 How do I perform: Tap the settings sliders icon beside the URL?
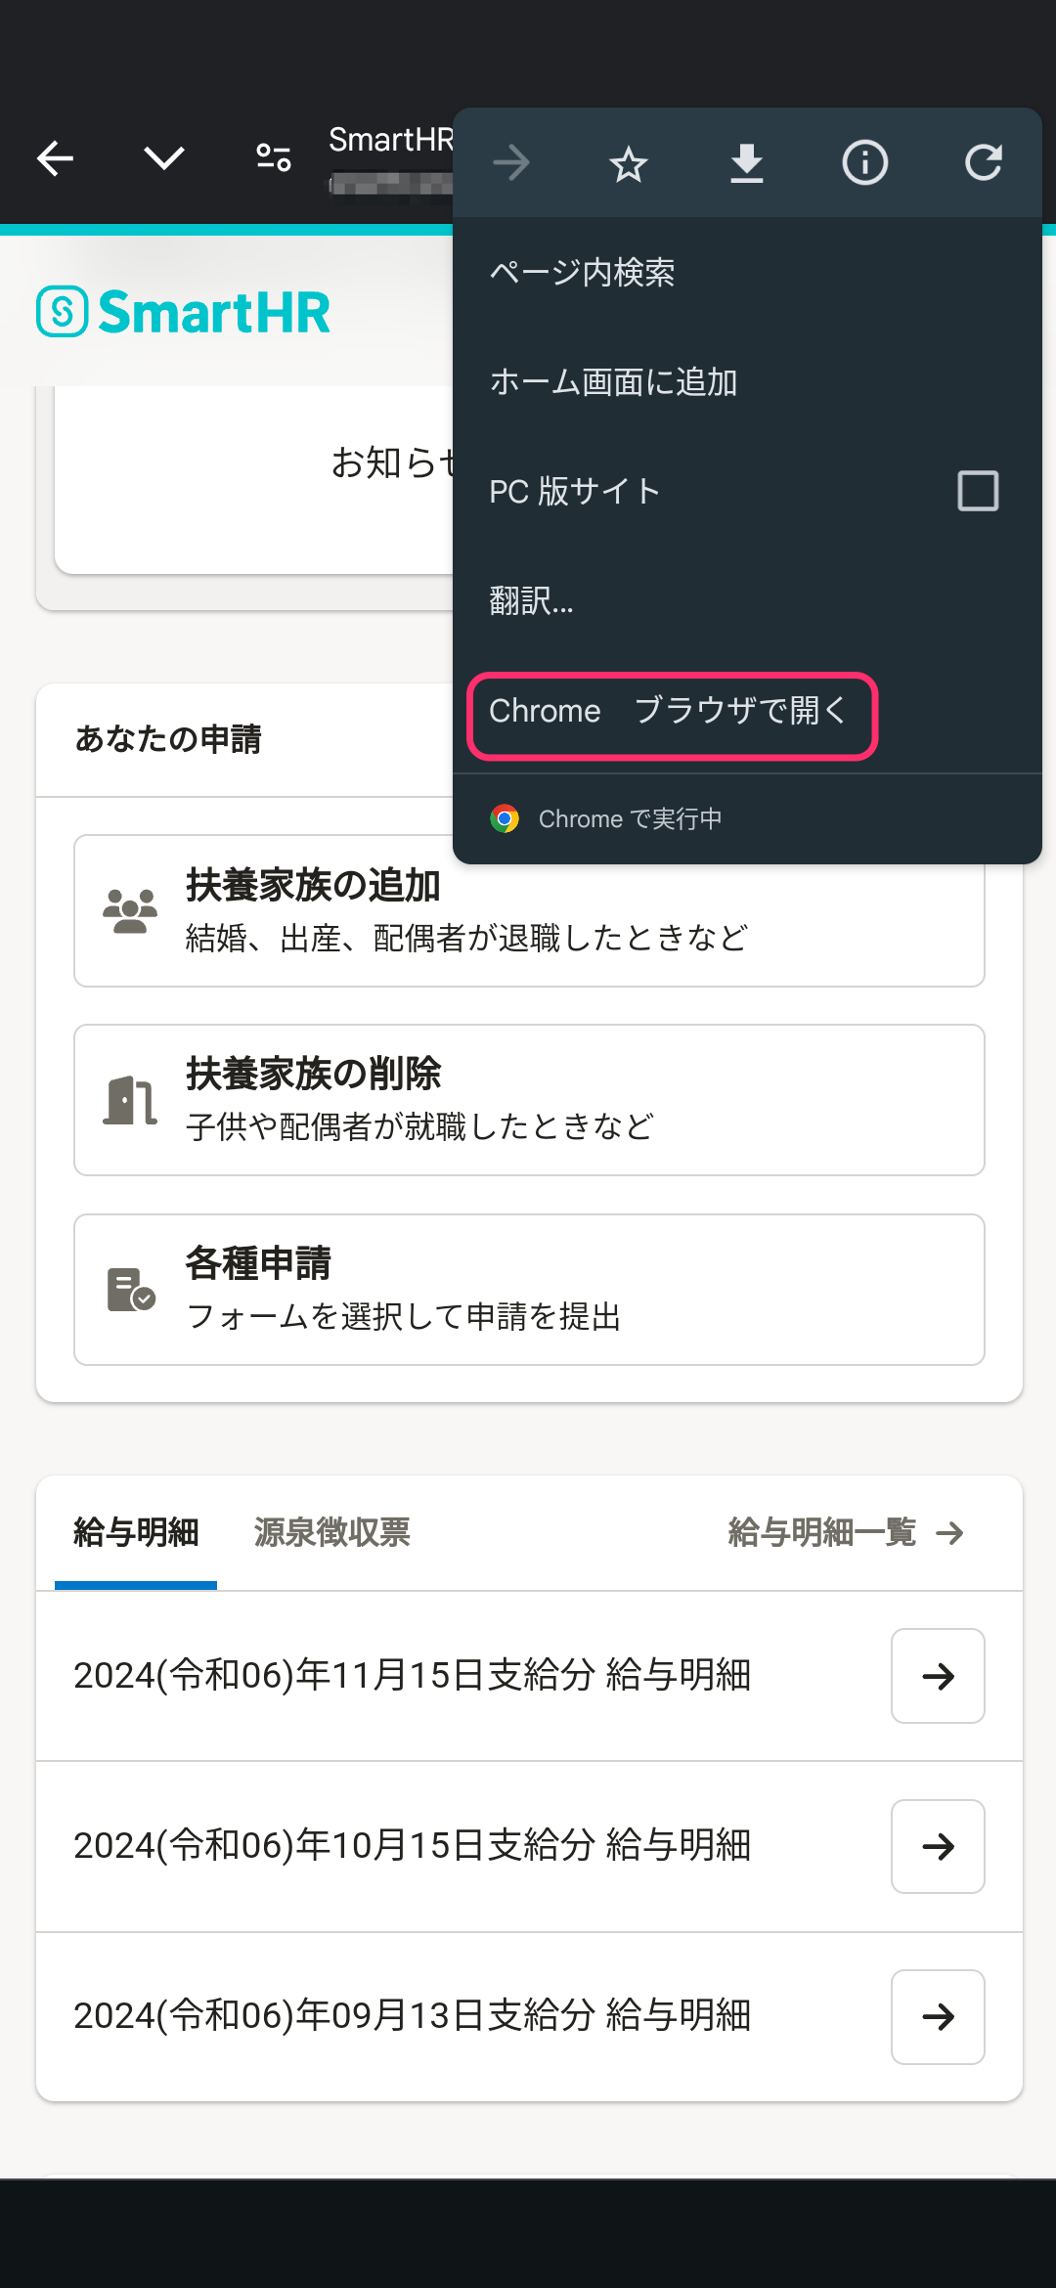tap(271, 158)
